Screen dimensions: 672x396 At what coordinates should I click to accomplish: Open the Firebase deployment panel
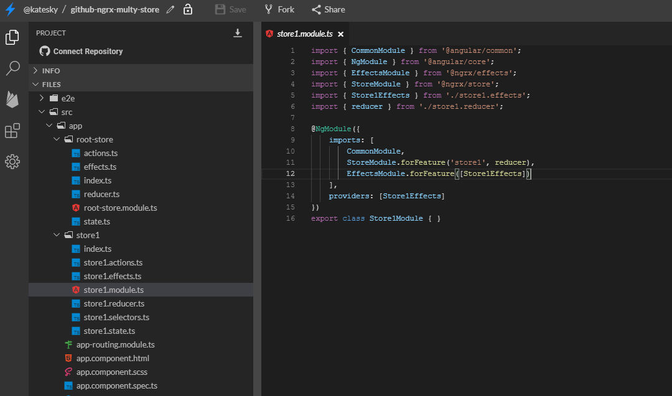(12, 99)
